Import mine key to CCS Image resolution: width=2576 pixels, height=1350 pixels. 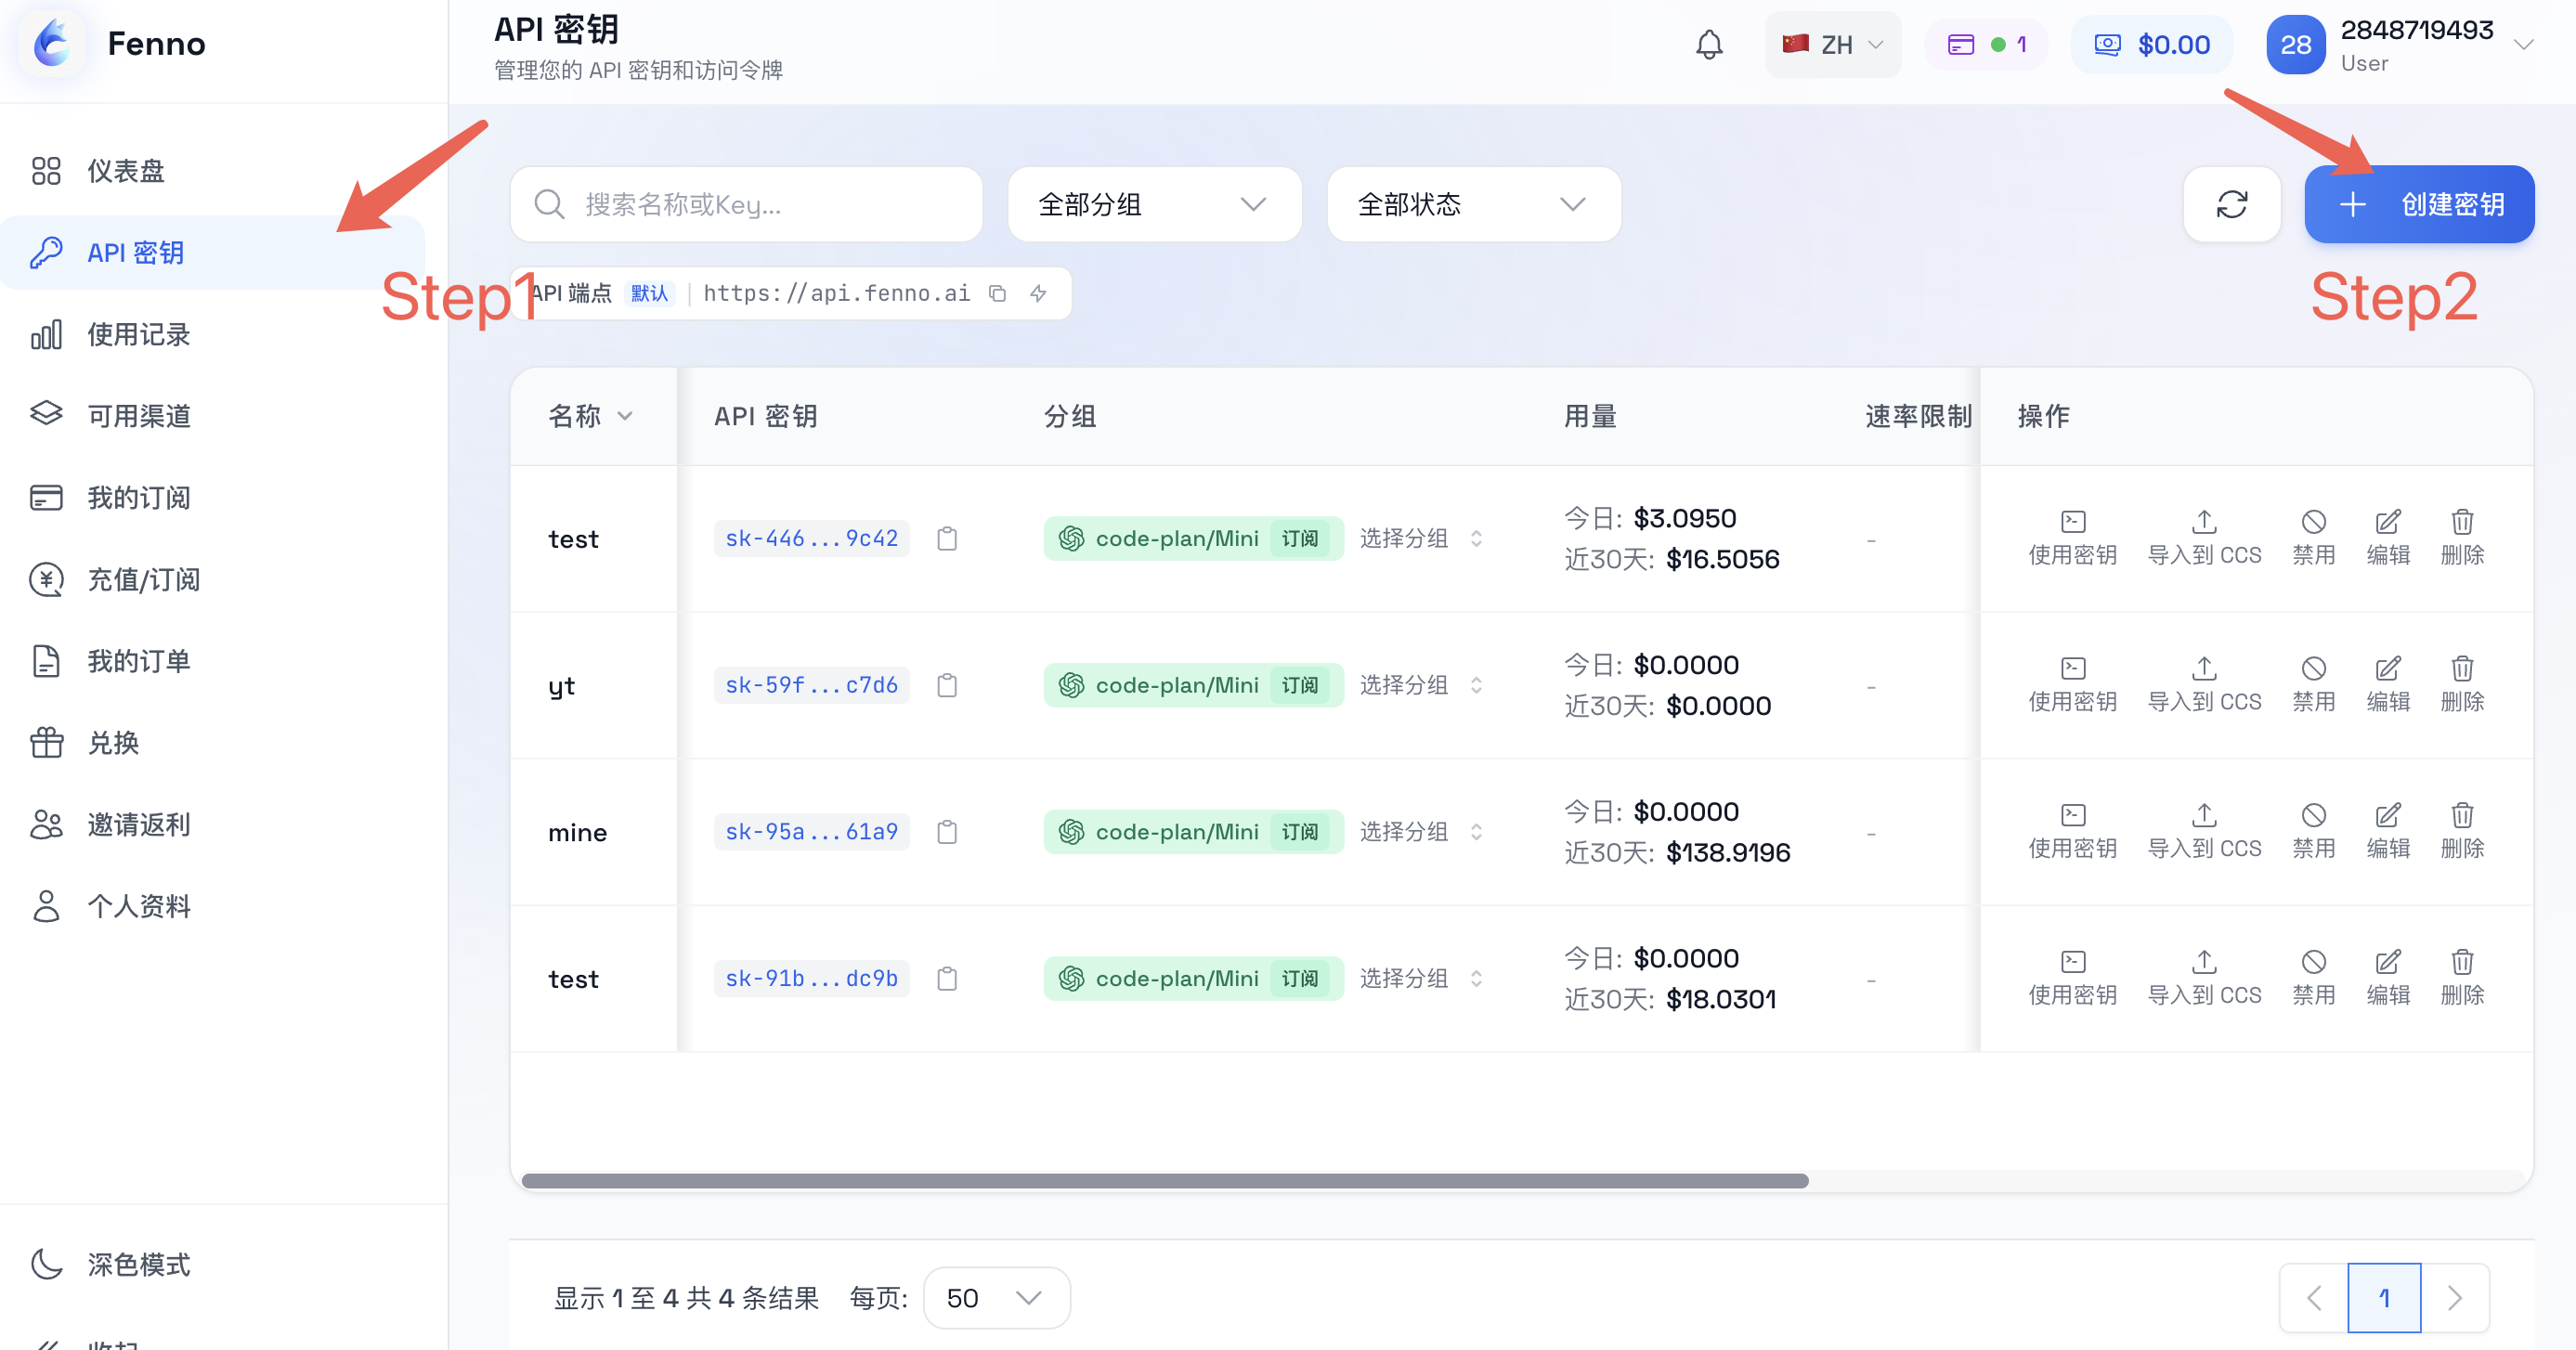click(x=2204, y=832)
